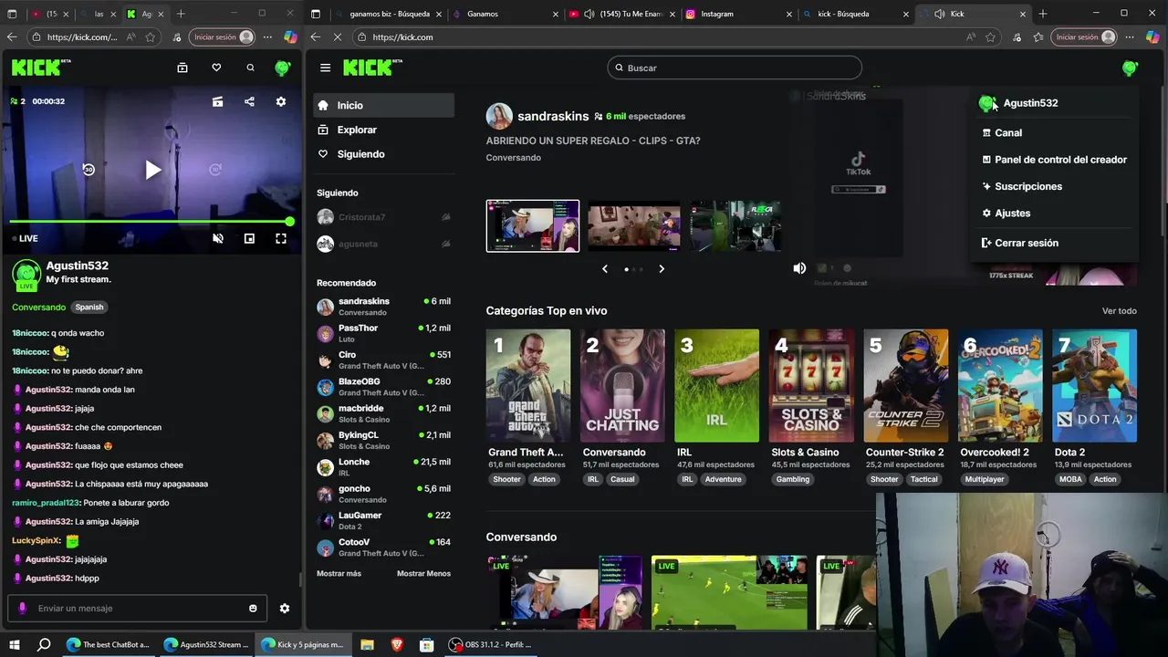Select the Spanish language tag
This screenshot has height=657, width=1168.
(89, 308)
